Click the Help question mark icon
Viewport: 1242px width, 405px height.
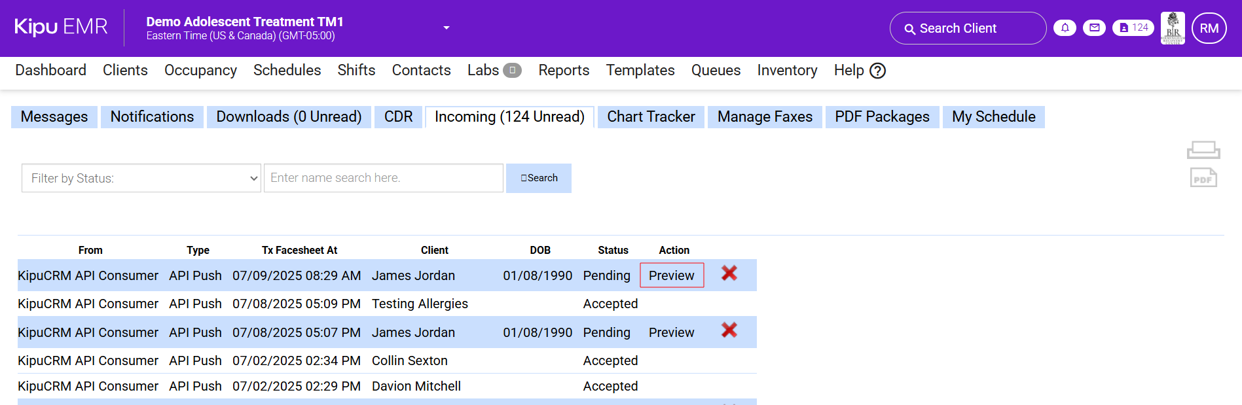(877, 71)
